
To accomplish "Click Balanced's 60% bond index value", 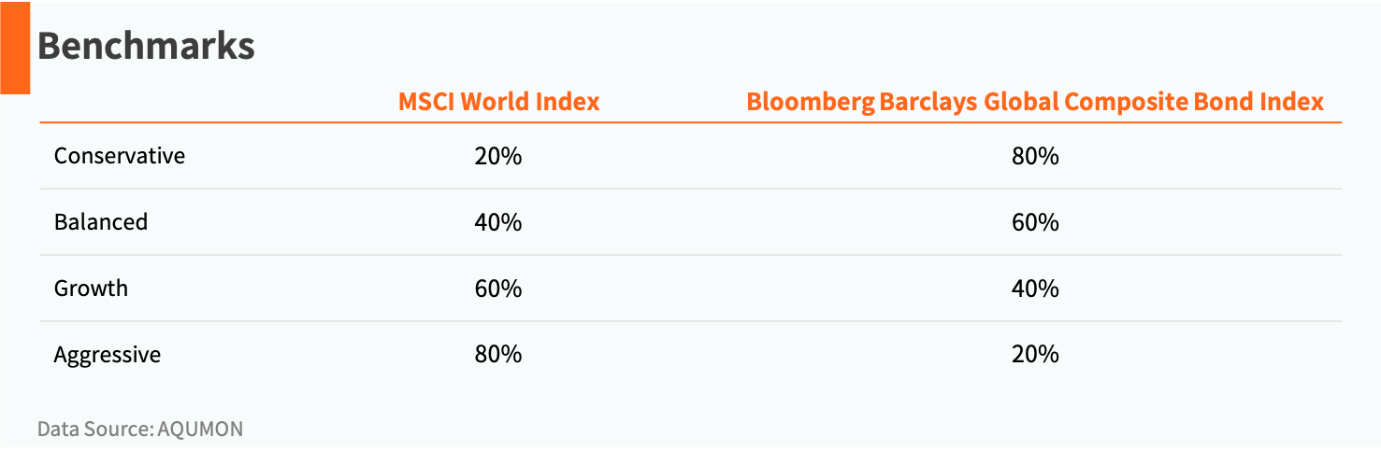I will click(x=1035, y=221).
